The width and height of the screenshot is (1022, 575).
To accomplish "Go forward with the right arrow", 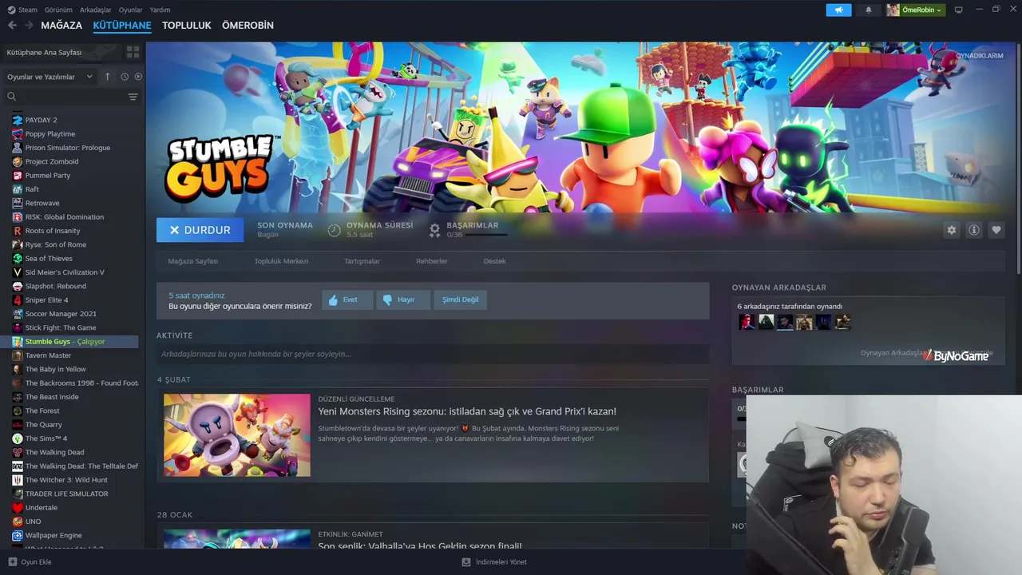I will coord(29,26).
